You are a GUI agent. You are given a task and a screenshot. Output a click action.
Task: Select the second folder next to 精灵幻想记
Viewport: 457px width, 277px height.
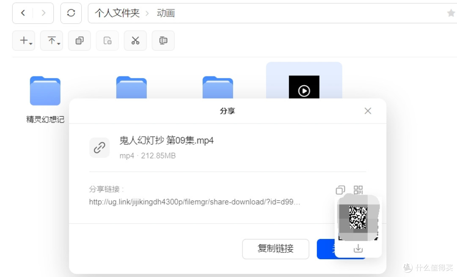coord(132,88)
